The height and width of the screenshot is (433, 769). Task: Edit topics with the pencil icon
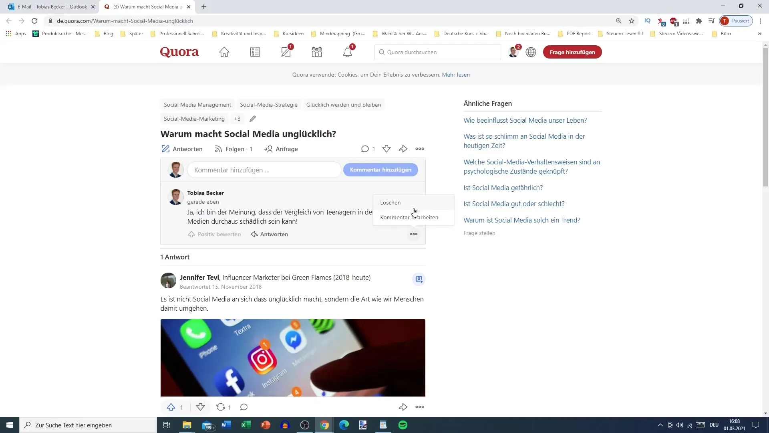click(x=253, y=119)
